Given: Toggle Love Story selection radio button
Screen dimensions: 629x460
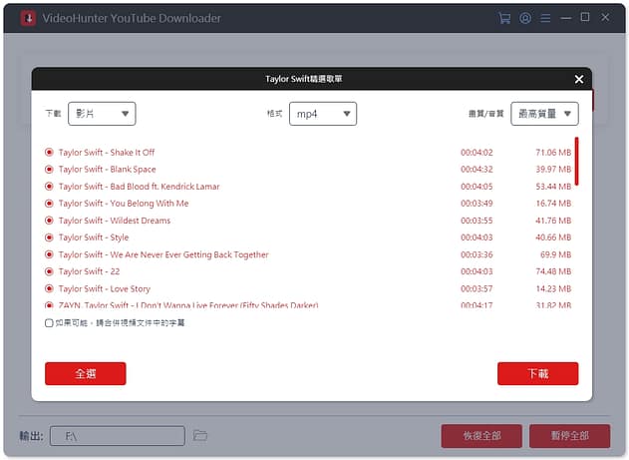Looking at the screenshot, I should pos(49,288).
